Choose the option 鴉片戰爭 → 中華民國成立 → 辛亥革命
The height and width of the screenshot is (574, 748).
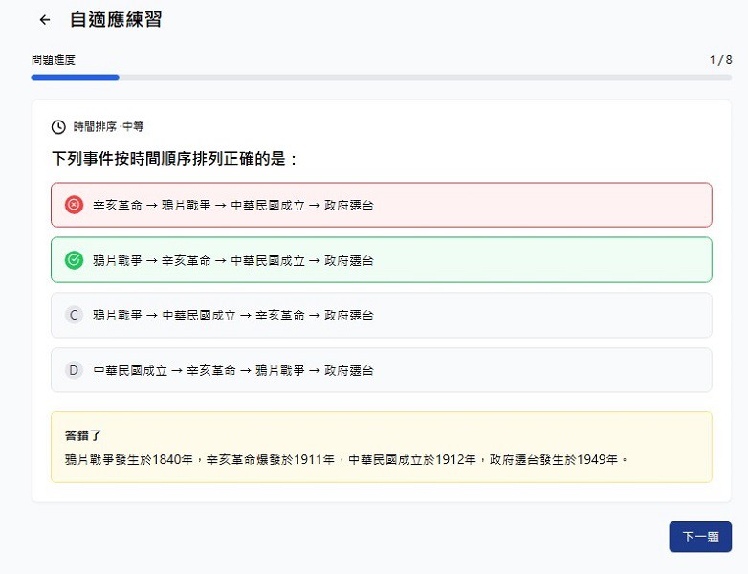[x=383, y=315]
